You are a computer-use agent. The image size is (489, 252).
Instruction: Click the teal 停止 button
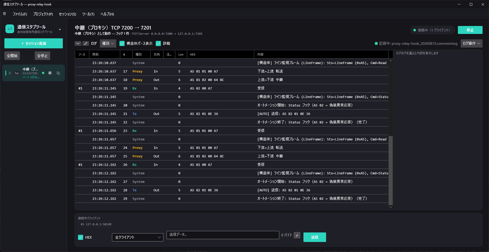(470, 30)
